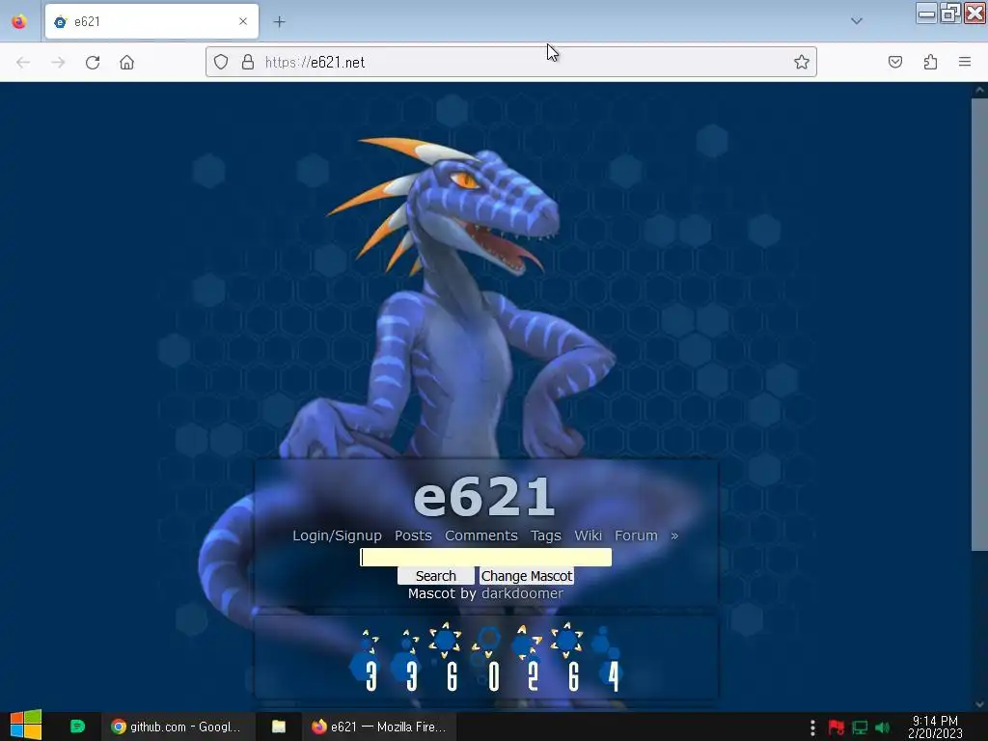Open the Tags link
This screenshot has width=988, height=741.
tap(546, 535)
